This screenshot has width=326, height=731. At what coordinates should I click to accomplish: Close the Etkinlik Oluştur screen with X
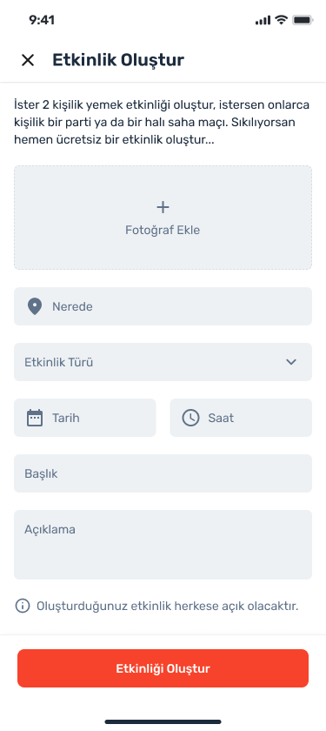(x=28, y=60)
